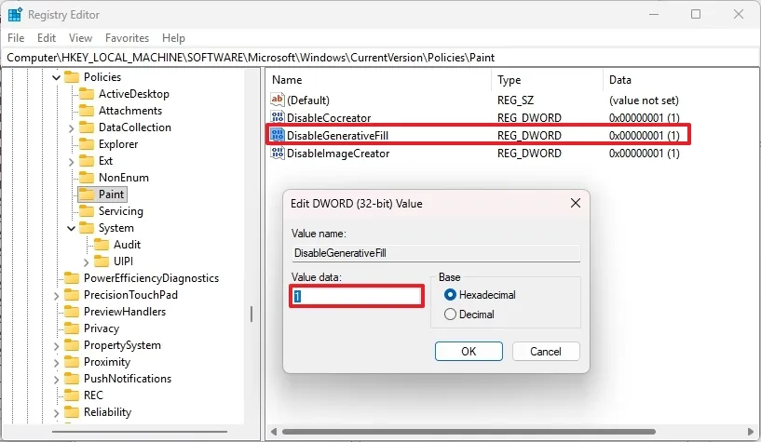Image resolution: width=761 pixels, height=442 pixels.
Task: Expand the PushNotifications tree node
Action: click(56, 380)
